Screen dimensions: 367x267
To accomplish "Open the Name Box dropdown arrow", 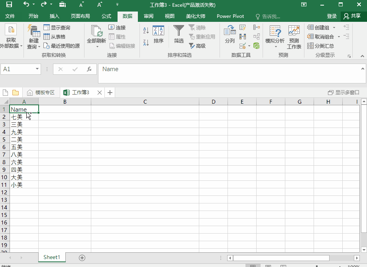I will tap(37, 69).
